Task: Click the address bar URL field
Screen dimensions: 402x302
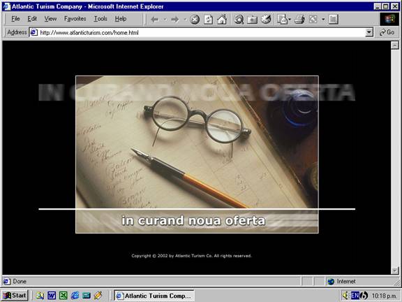Action: coord(202,33)
